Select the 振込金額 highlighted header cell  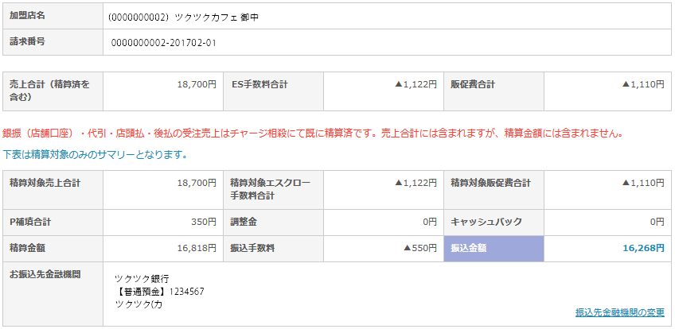tap(494, 249)
